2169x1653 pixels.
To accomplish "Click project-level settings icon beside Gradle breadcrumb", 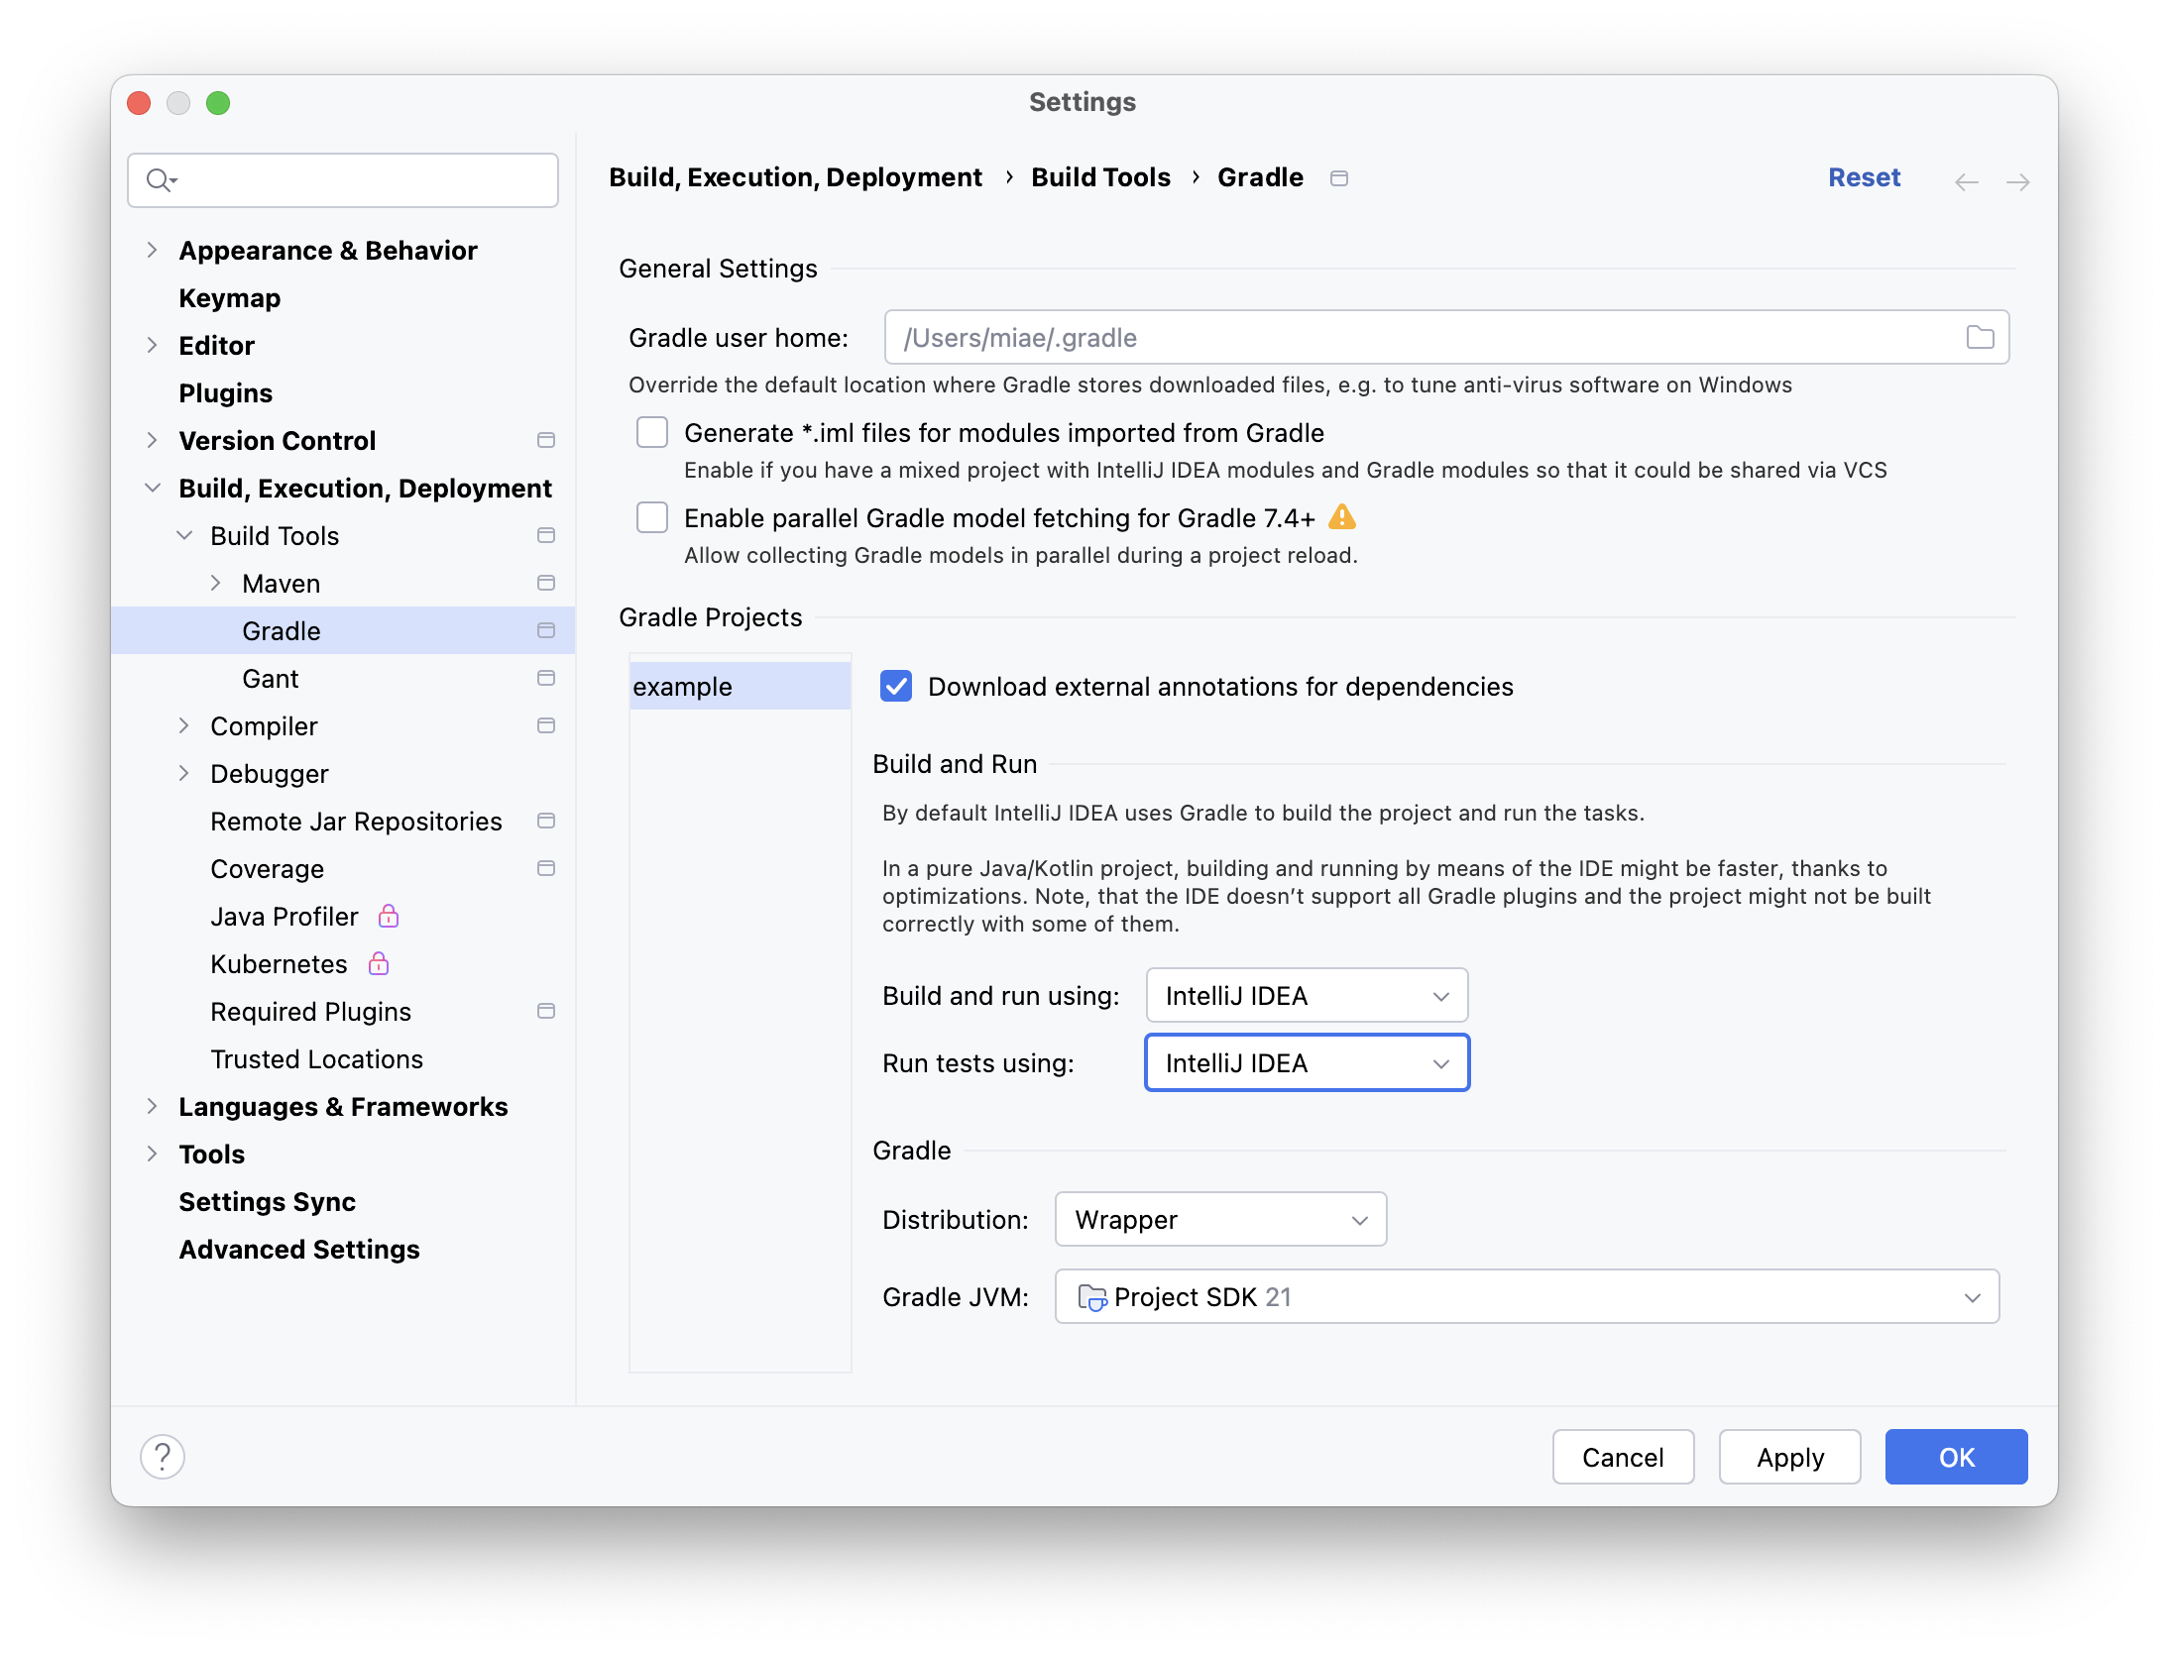I will click(x=1339, y=178).
